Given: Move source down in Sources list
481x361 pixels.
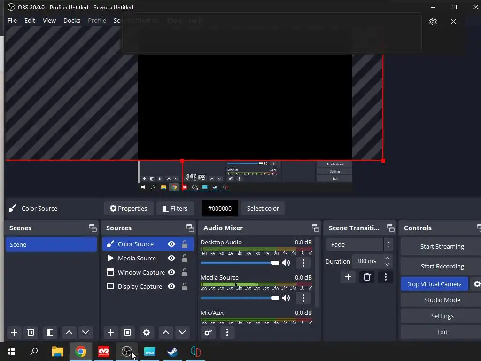Looking at the screenshot, I should click(x=182, y=332).
